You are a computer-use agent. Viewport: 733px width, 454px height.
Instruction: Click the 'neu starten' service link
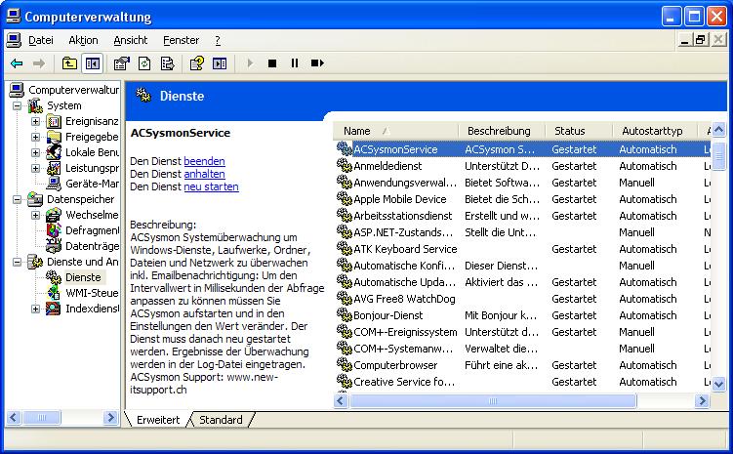[211, 186]
